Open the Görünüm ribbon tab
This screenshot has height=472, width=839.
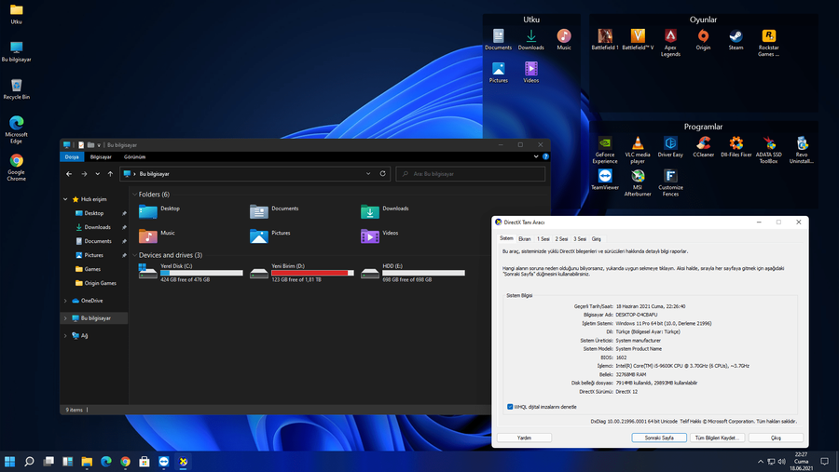click(x=134, y=157)
